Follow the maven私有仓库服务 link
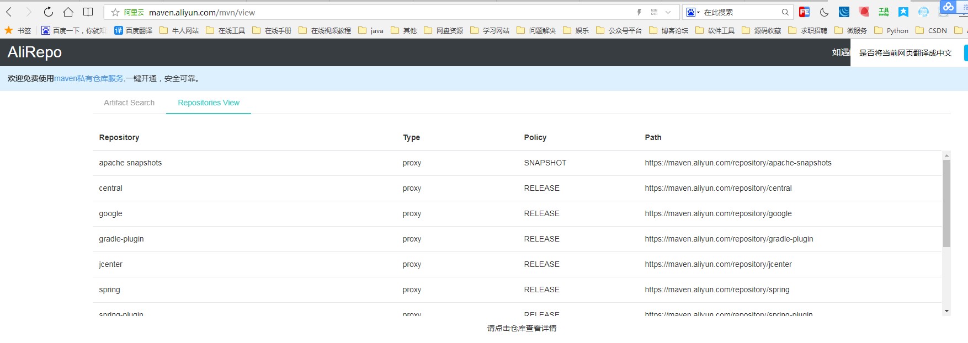 point(89,78)
